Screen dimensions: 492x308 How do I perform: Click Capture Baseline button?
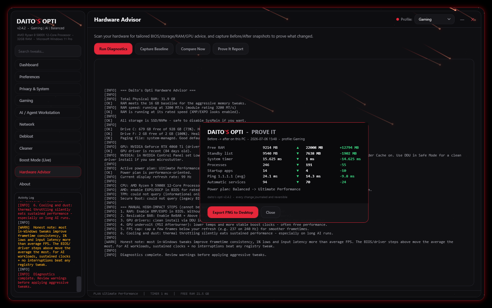coord(154,49)
